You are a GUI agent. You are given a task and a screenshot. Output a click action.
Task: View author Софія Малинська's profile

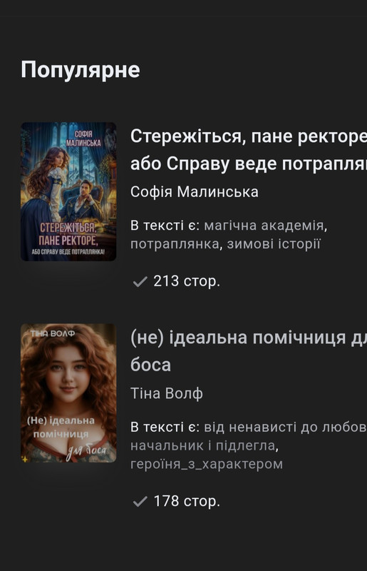(195, 191)
